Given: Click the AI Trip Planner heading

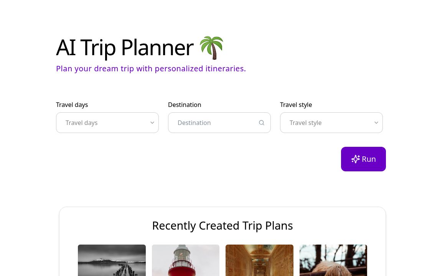Looking at the screenshot, I should click(125, 47).
